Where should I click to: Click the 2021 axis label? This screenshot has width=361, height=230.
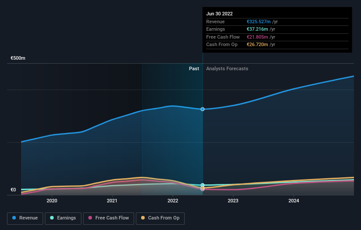112,201
